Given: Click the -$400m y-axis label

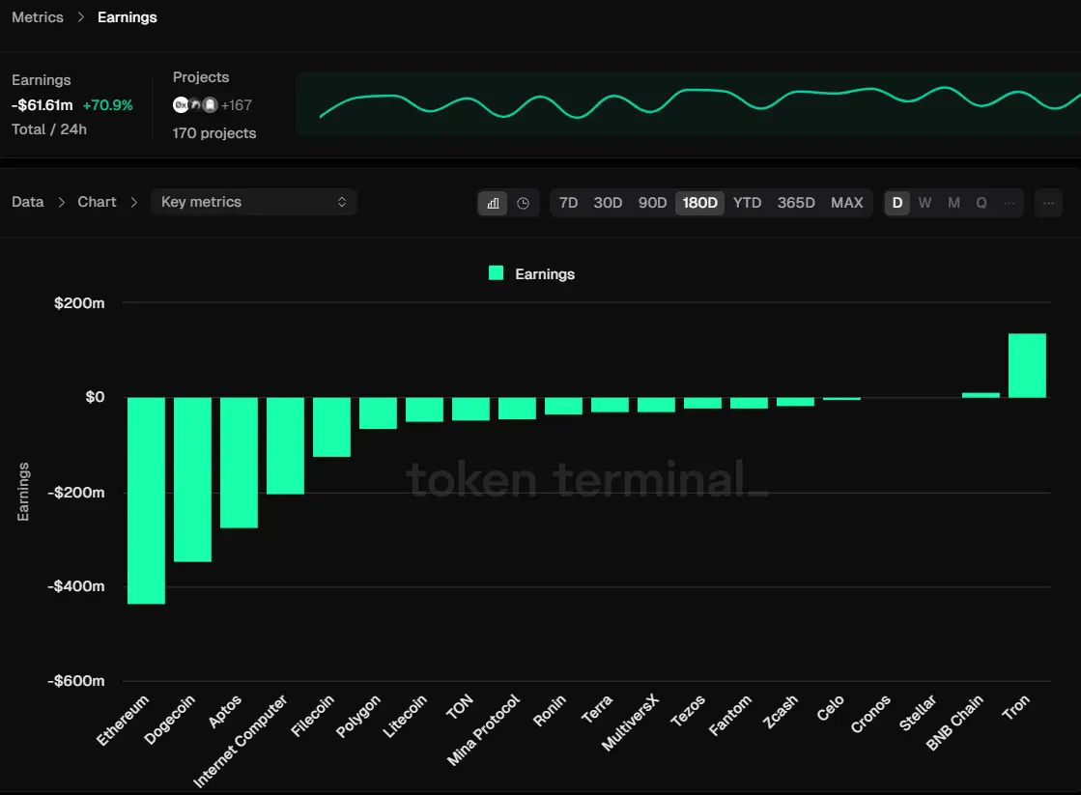Looking at the screenshot, I should pyautogui.click(x=76, y=586).
